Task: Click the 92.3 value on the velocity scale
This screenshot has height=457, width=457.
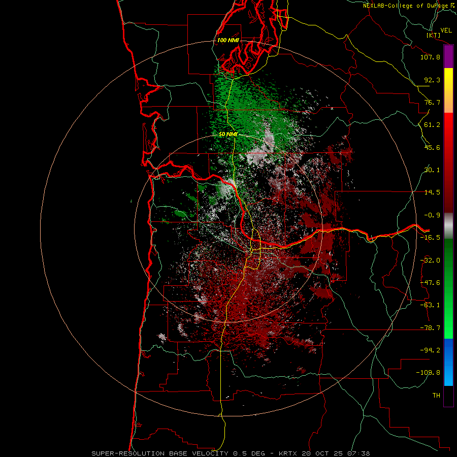Action: pyautogui.click(x=432, y=80)
